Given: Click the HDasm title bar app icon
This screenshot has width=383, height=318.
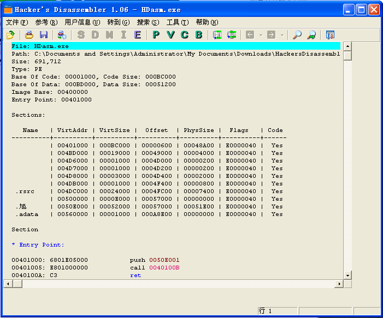Looking at the screenshot, I should (8, 9).
